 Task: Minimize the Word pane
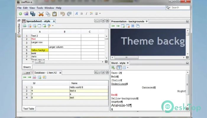(187, 63)
